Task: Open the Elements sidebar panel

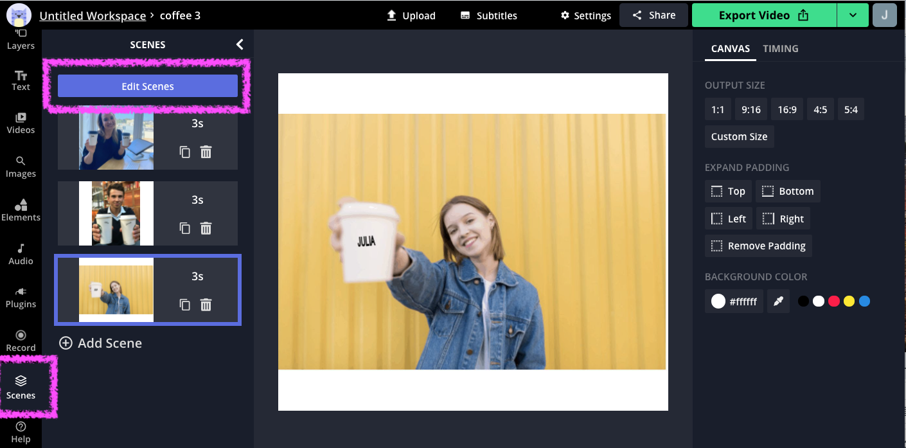Action: pos(21,211)
